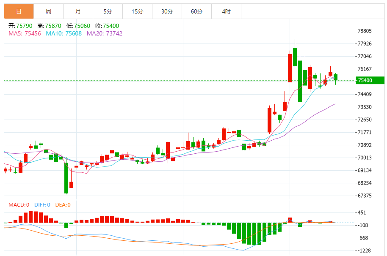Click the 73530 price axis label
This screenshot has width=387, height=256.
point(365,107)
